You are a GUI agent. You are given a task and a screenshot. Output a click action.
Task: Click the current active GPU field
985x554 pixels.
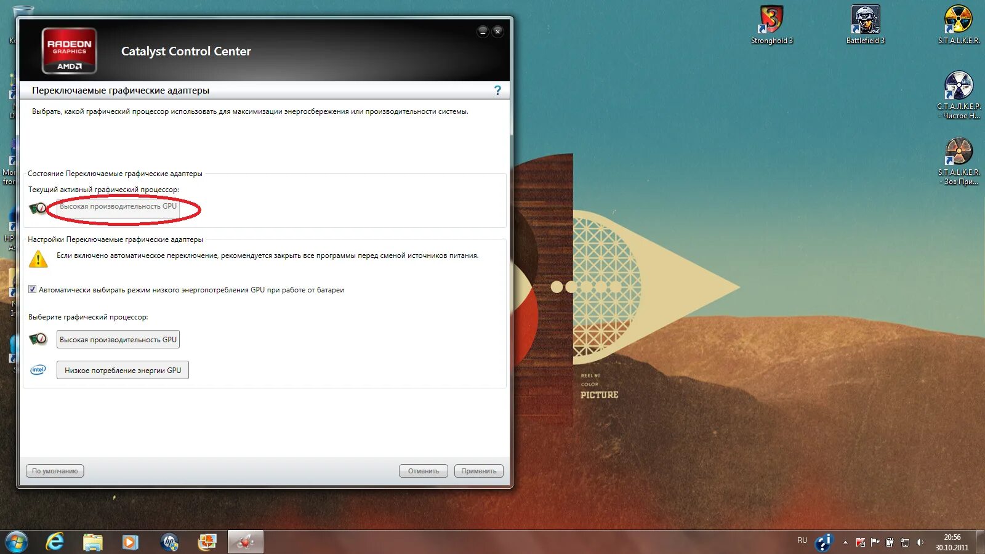[118, 207]
